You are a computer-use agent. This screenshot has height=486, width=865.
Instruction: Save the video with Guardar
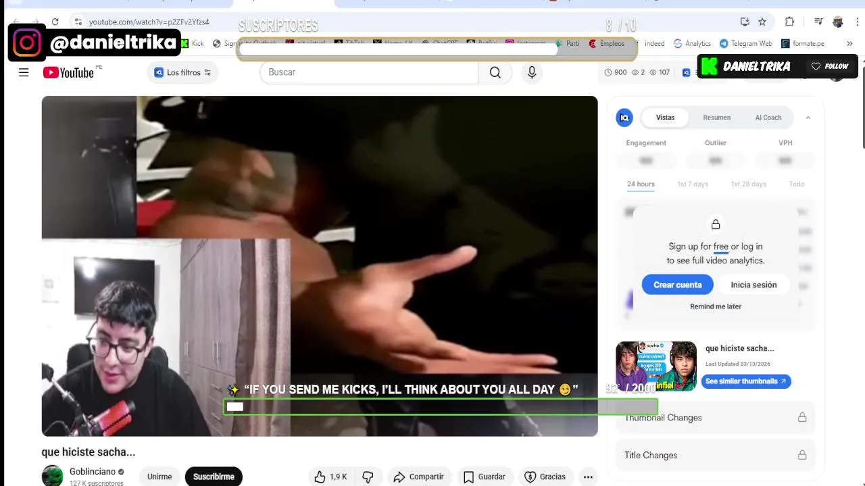point(485,477)
